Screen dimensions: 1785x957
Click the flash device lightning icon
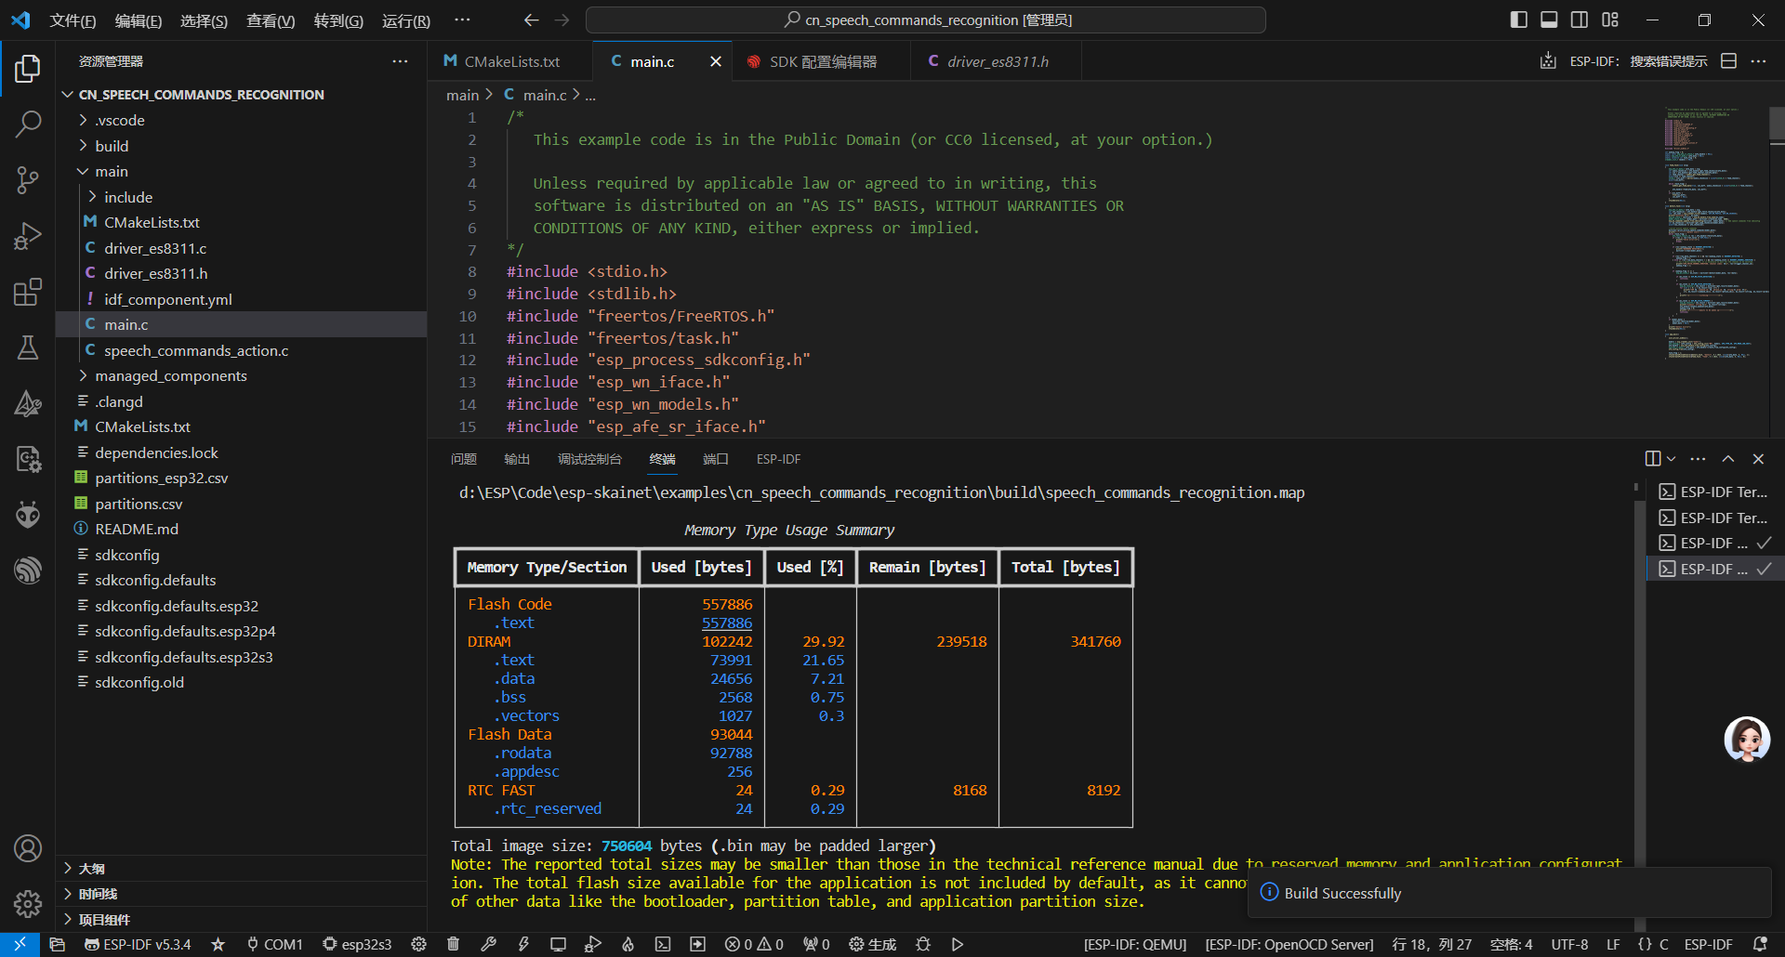[523, 944]
